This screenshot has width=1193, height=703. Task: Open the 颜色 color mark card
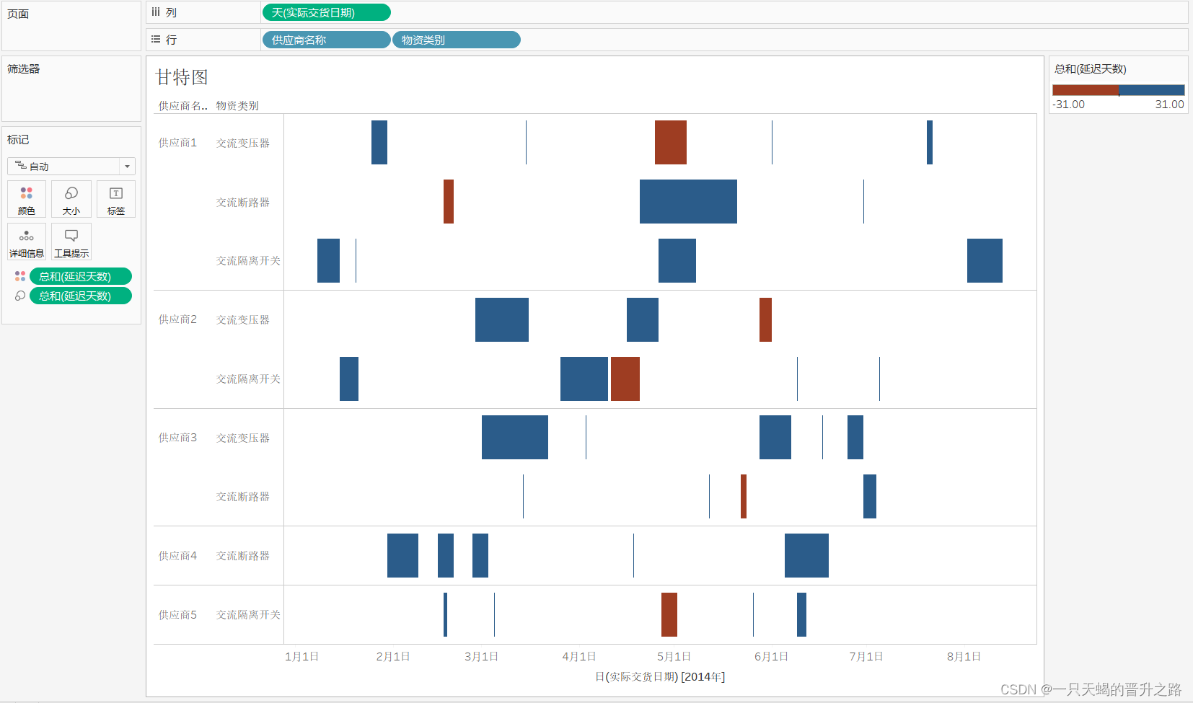point(27,199)
